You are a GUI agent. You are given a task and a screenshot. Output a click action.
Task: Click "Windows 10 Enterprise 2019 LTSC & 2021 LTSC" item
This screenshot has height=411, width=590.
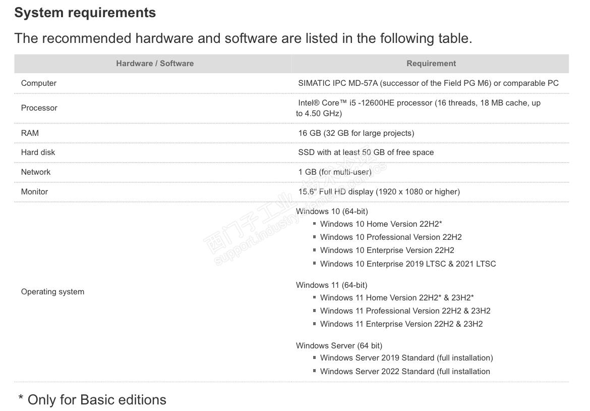pyautogui.click(x=407, y=264)
